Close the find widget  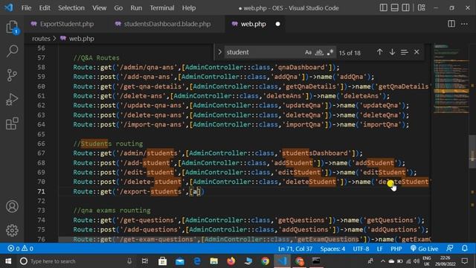click(x=416, y=52)
